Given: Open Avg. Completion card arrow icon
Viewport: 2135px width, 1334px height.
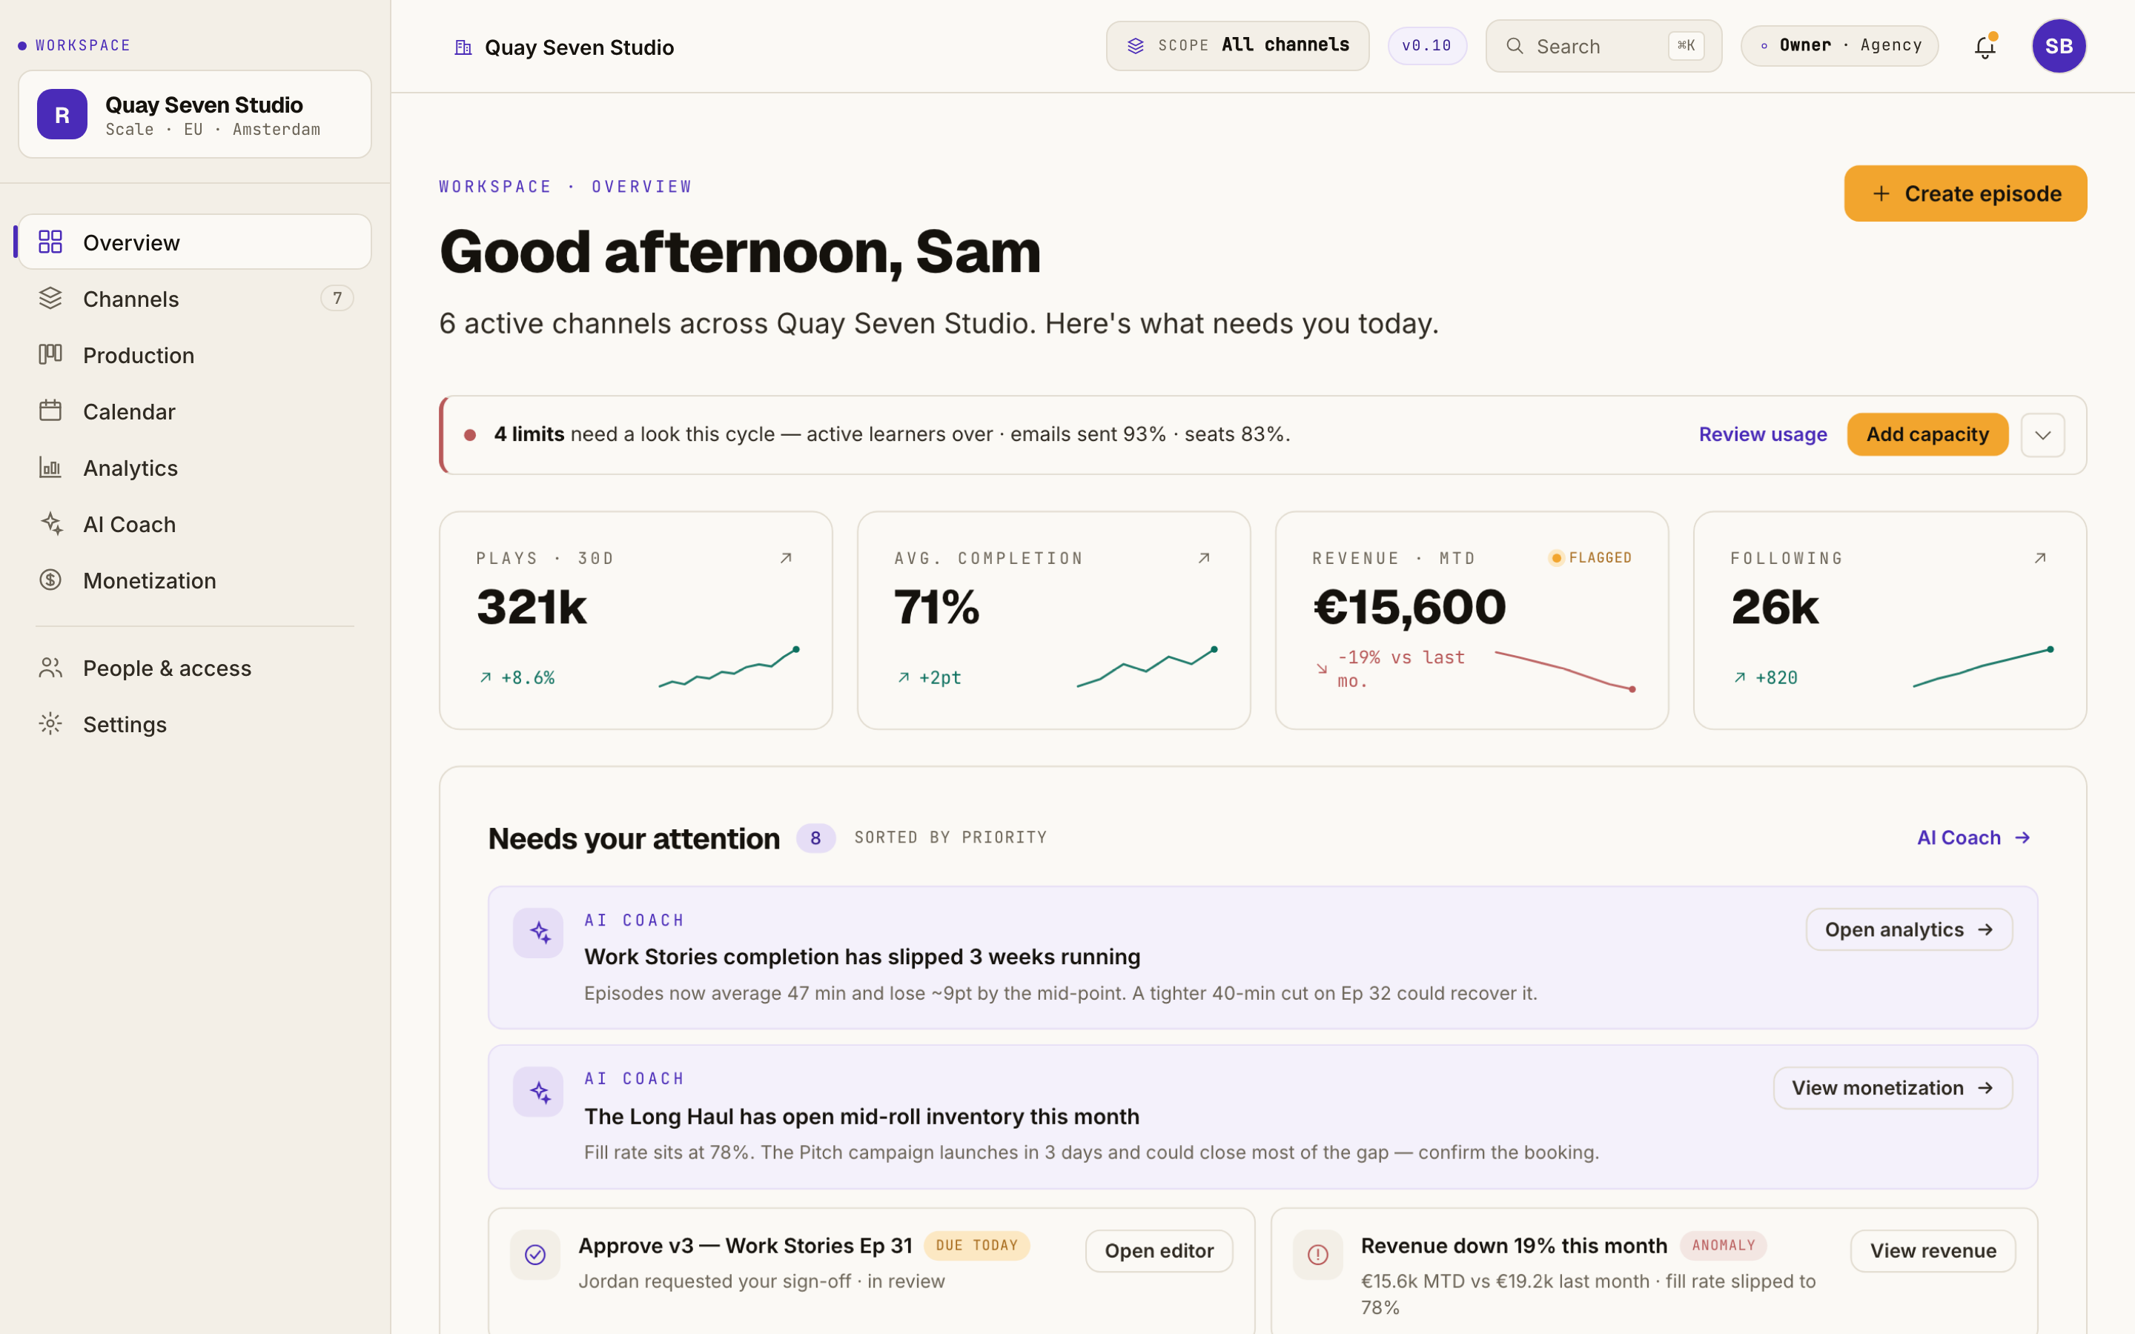Looking at the screenshot, I should click(x=1204, y=557).
